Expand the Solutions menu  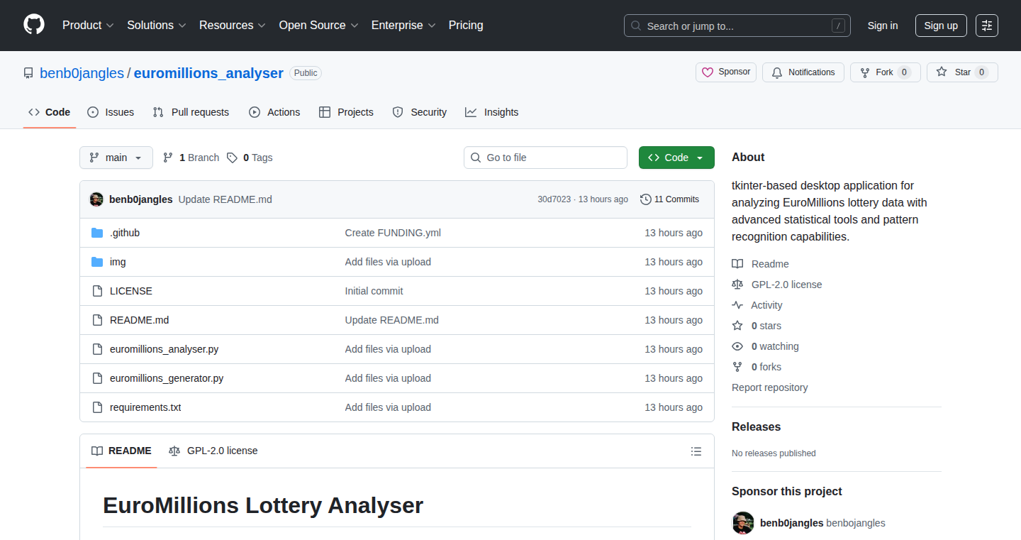157,26
